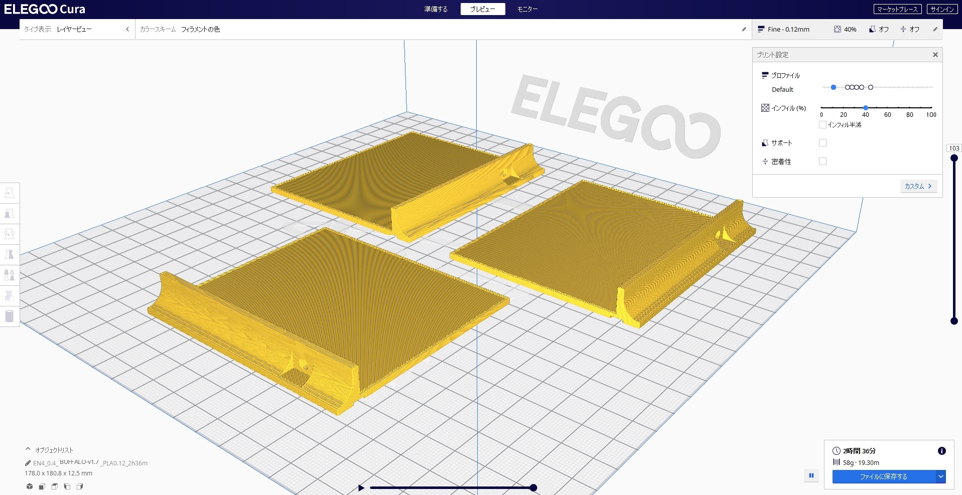The width and height of the screenshot is (962, 495).
Task: Close the プリント設定 panel
Action: coord(935,55)
